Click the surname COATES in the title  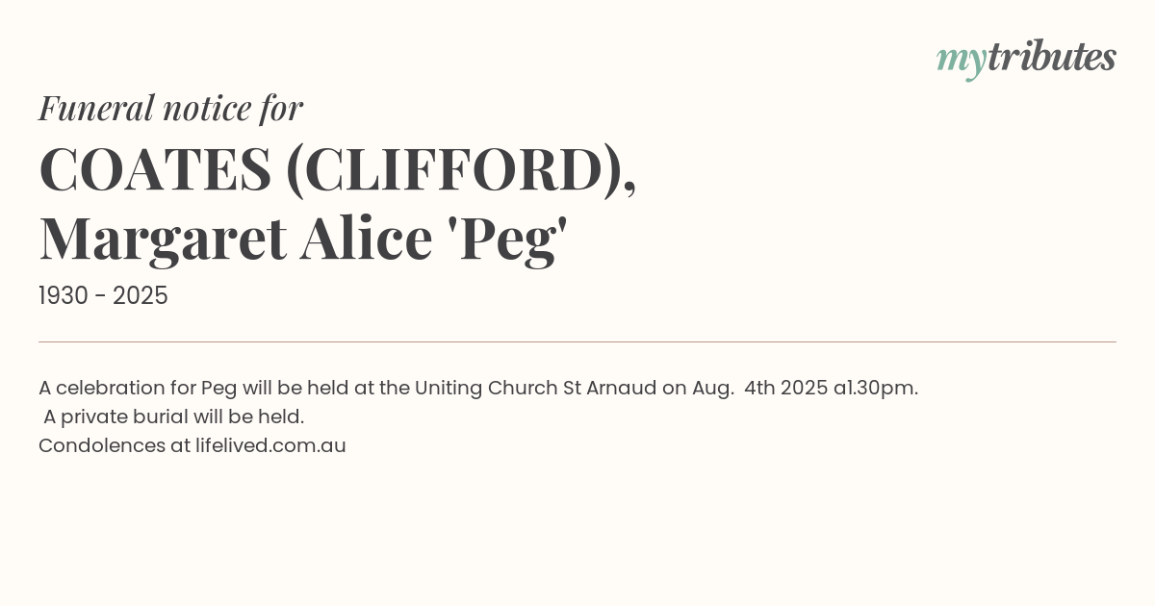pos(155,170)
